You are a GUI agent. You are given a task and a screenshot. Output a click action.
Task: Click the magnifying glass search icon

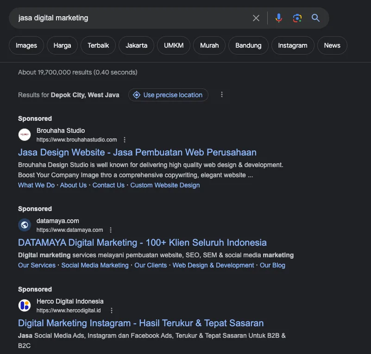(315, 18)
